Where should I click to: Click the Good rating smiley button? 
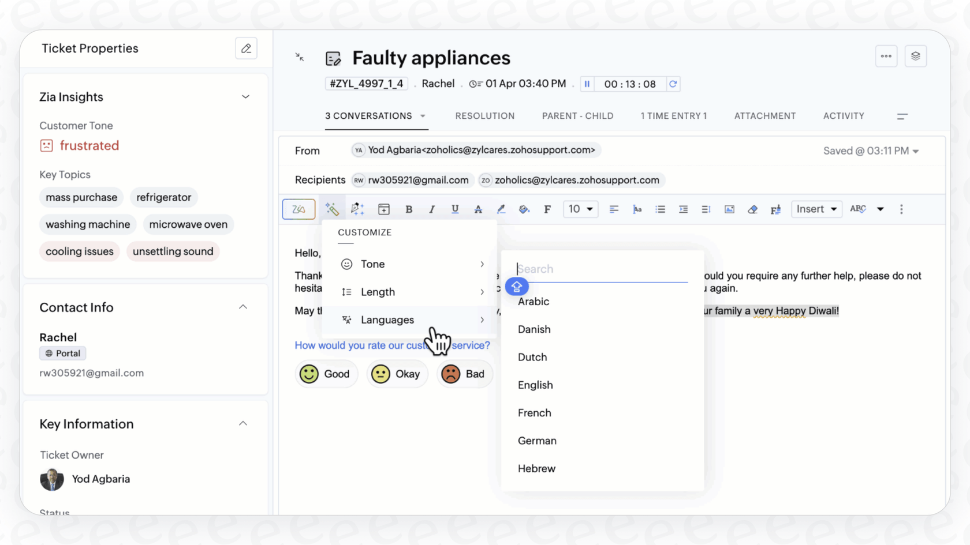(326, 374)
